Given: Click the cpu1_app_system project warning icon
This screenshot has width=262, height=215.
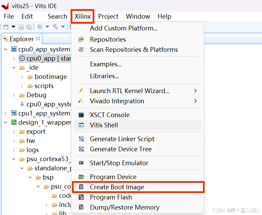Looking at the screenshot, I should 14,113.
